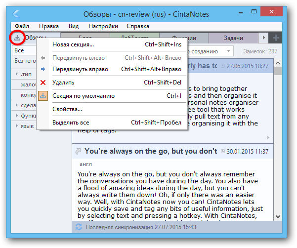This screenshot has height=248, width=297.
Task: Expand the .тип tag tree node
Action: pyautogui.click(x=16, y=74)
